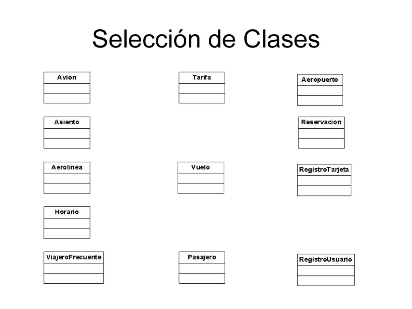
Task: Select the Aeropuerto class box
Action: coord(320,90)
